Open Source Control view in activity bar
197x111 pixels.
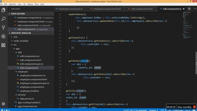(x=3, y=27)
